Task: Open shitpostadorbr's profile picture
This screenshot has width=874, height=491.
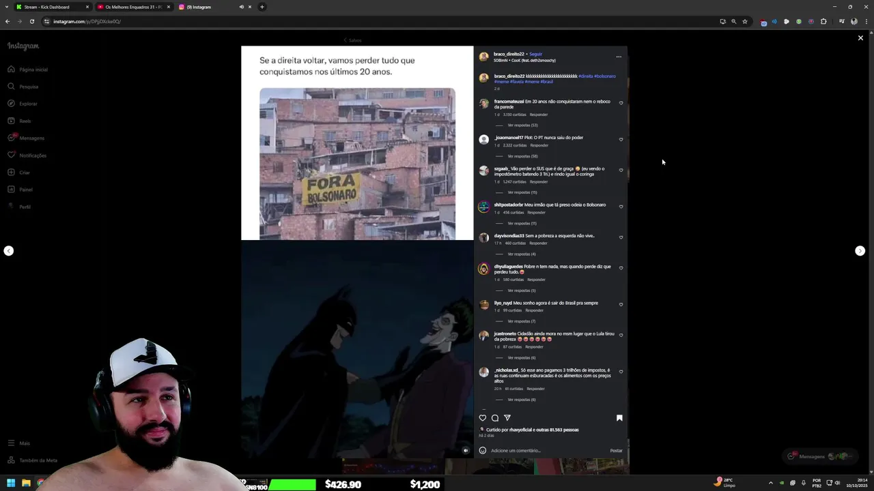Action: pos(484,207)
